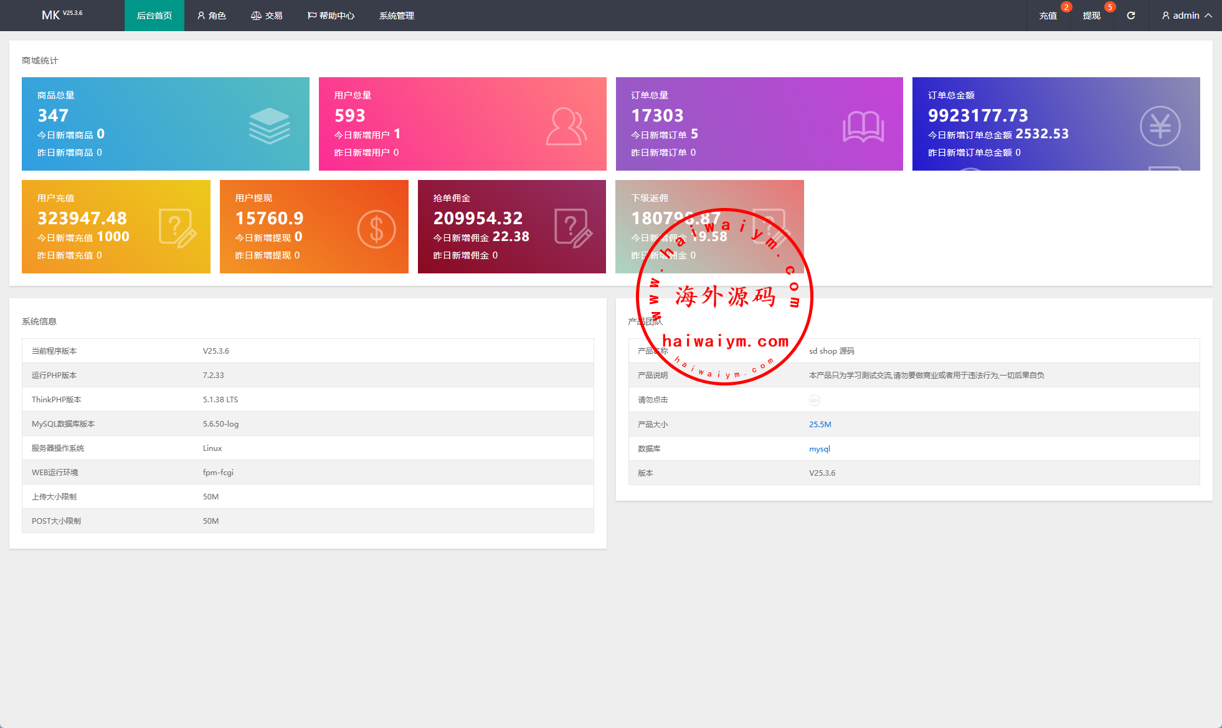This screenshot has height=728, width=1222.
Task: Switch to the 后台首页 tab
Action: click(154, 16)
